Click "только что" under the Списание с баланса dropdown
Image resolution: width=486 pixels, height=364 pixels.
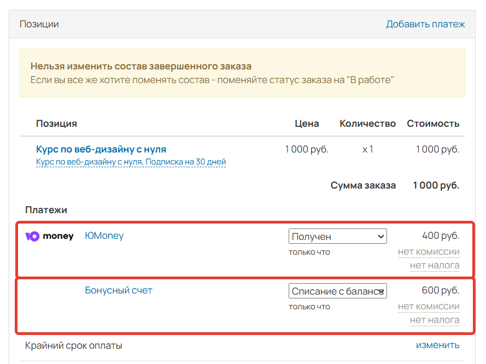click(309, 307)
